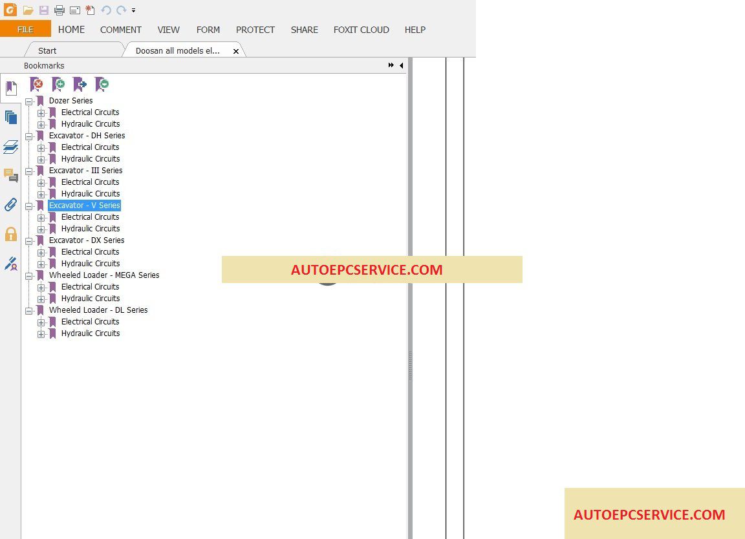Select the highlighted Excavator - V Series bookmark
This screenshot has width=745, height=539.
[x=85, y=205]
